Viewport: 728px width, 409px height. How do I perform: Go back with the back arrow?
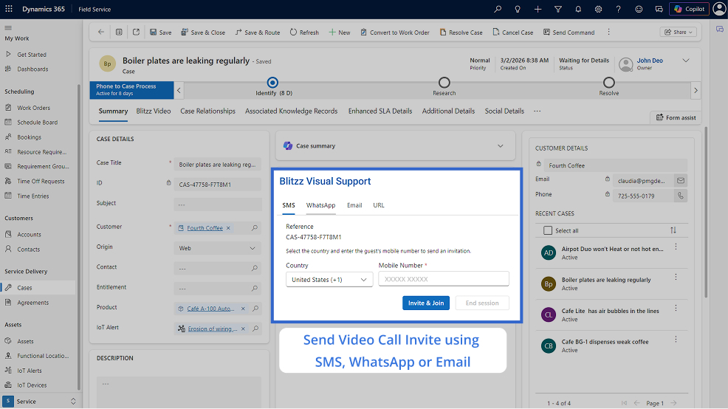coord(100,32)
